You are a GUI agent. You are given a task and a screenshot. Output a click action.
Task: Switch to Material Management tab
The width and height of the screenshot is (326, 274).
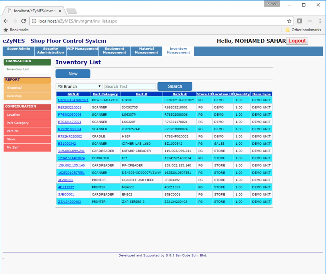coord(146,51)
